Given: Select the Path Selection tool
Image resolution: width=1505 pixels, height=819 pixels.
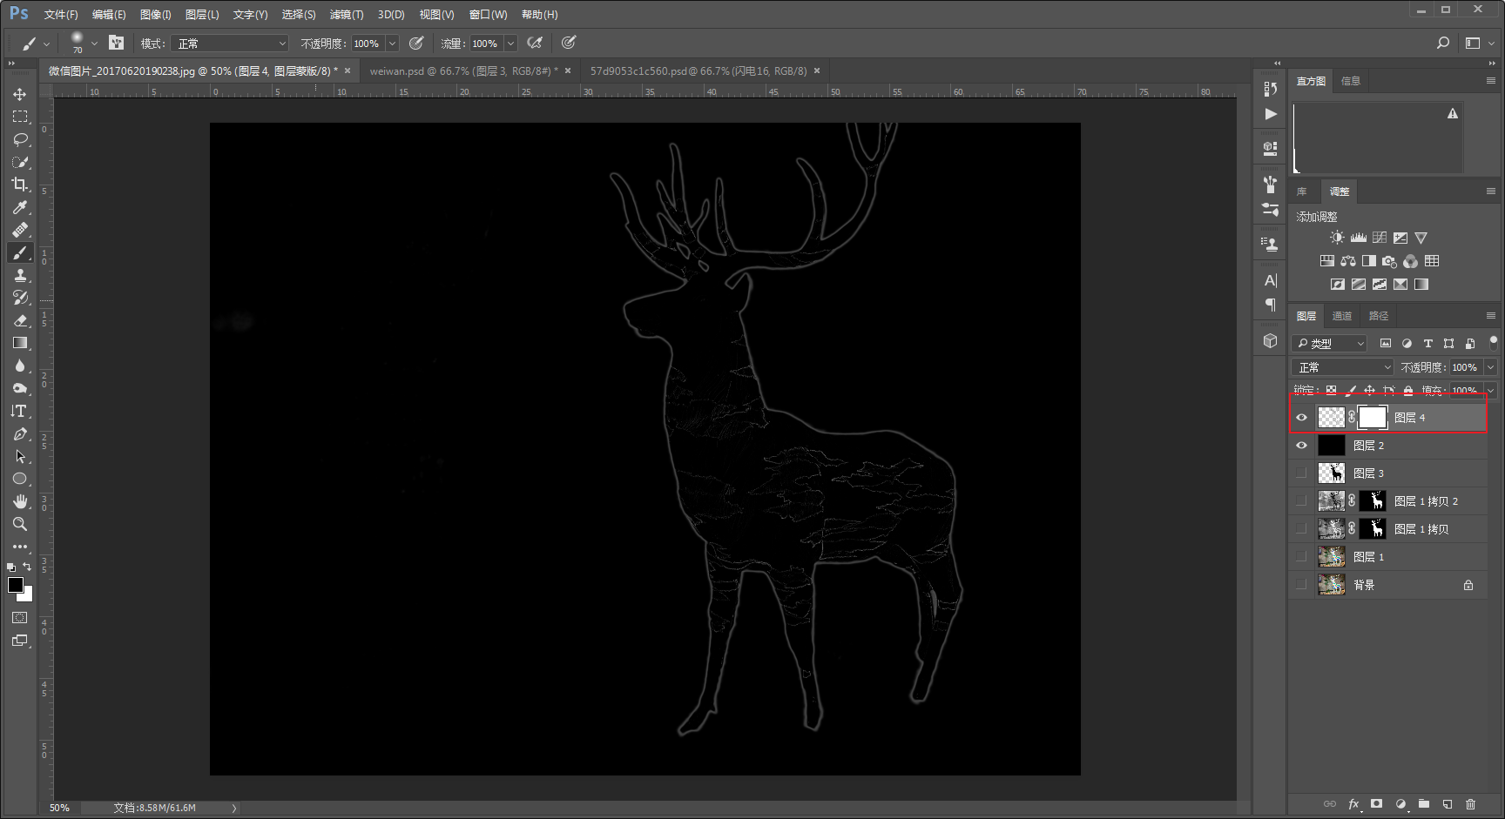Looking at the screenshot, I should 20,456.
